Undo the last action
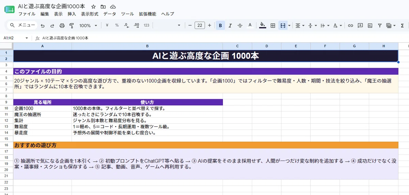Viewport: 409px width, 195px height. point(43,26)
